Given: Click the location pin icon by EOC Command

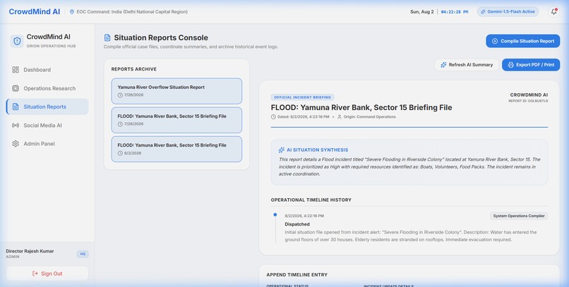Looking at the screenshot, I should 72,11.
